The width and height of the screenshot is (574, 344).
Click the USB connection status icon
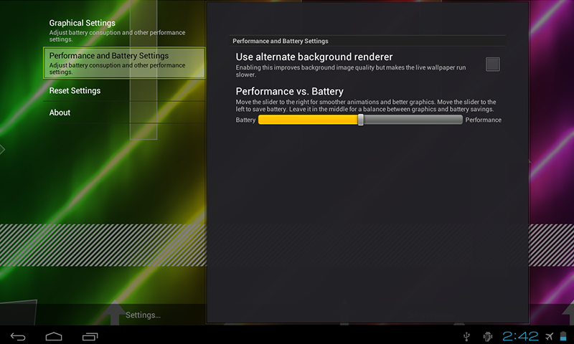point(466,336)
